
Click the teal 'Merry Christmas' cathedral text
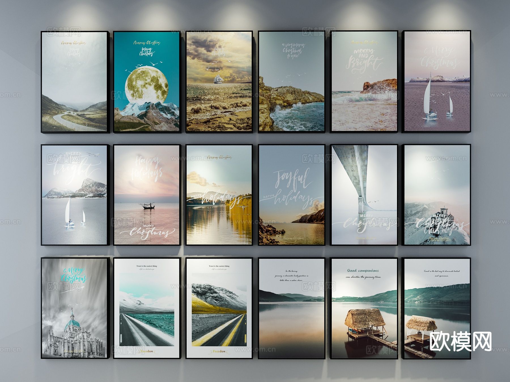coord(74,274)
